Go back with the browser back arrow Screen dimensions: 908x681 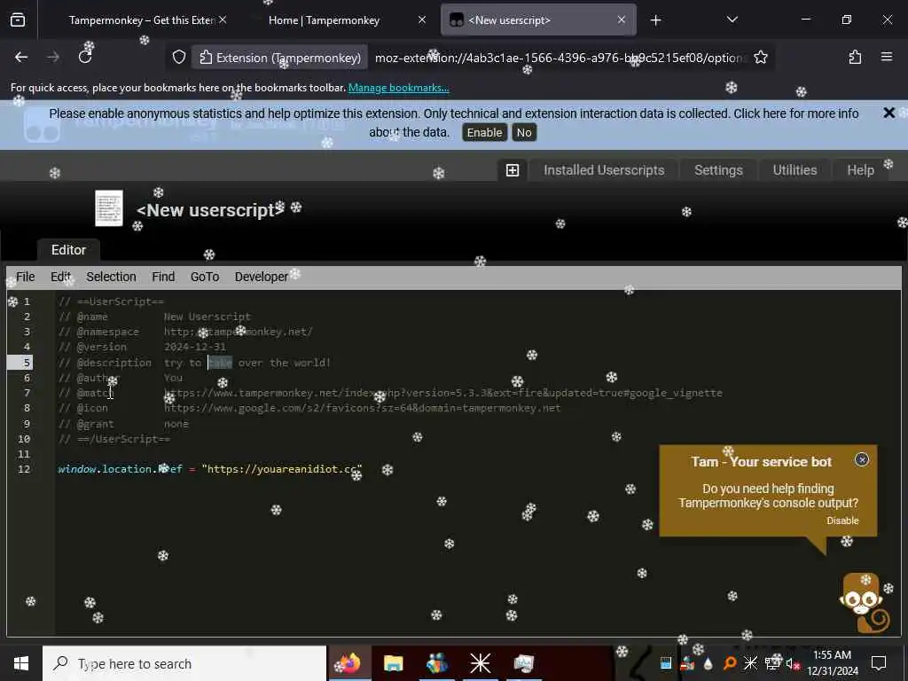tap(21, 57)
